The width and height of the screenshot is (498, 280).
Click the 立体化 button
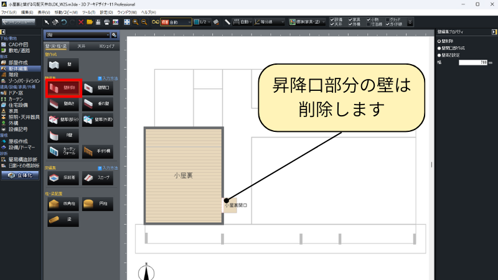click(21, 175)
